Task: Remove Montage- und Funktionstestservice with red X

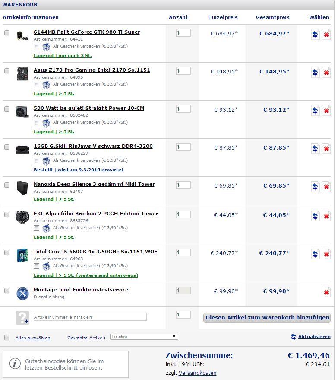Action: point(326,292)
